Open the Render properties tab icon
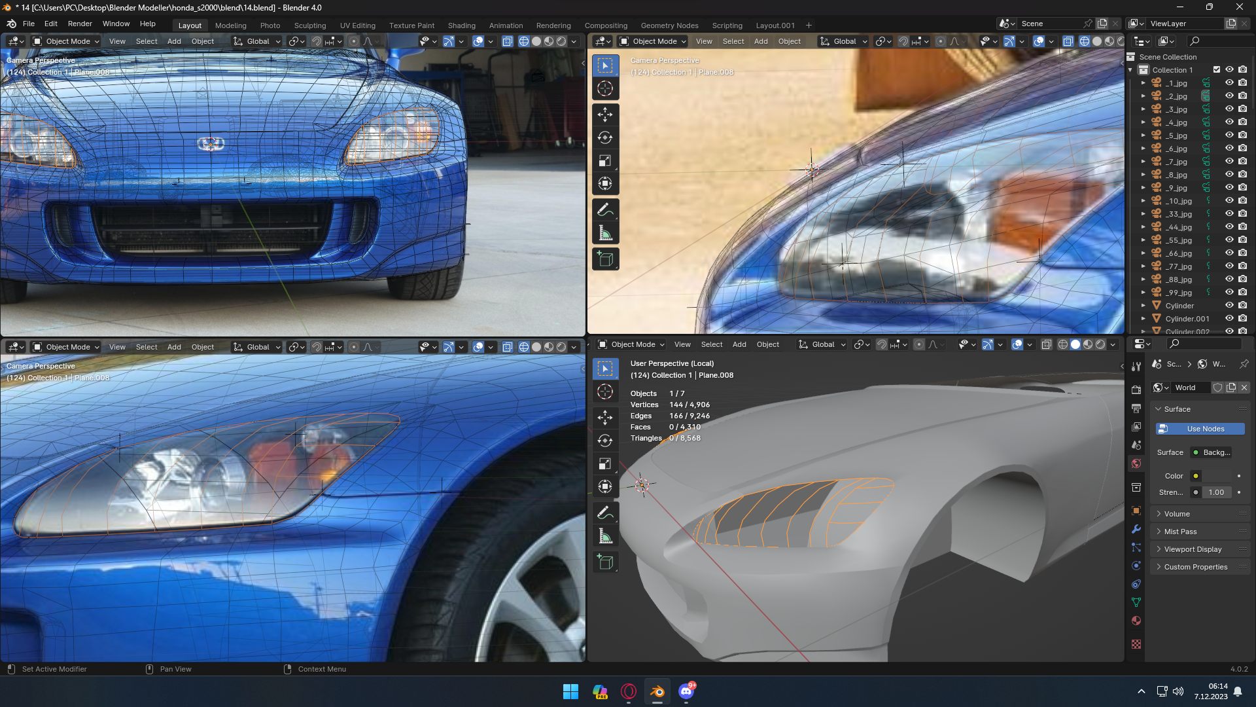The width and height of the screenshot is (1256, 707). pos(1136,390)
